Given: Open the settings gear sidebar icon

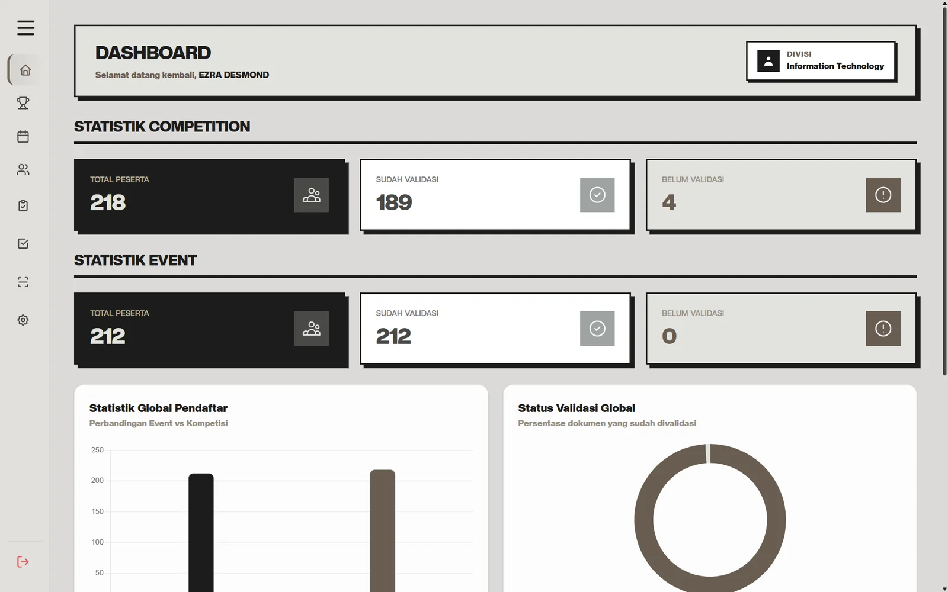Looking at the screenshot, I should coord(23,320).
